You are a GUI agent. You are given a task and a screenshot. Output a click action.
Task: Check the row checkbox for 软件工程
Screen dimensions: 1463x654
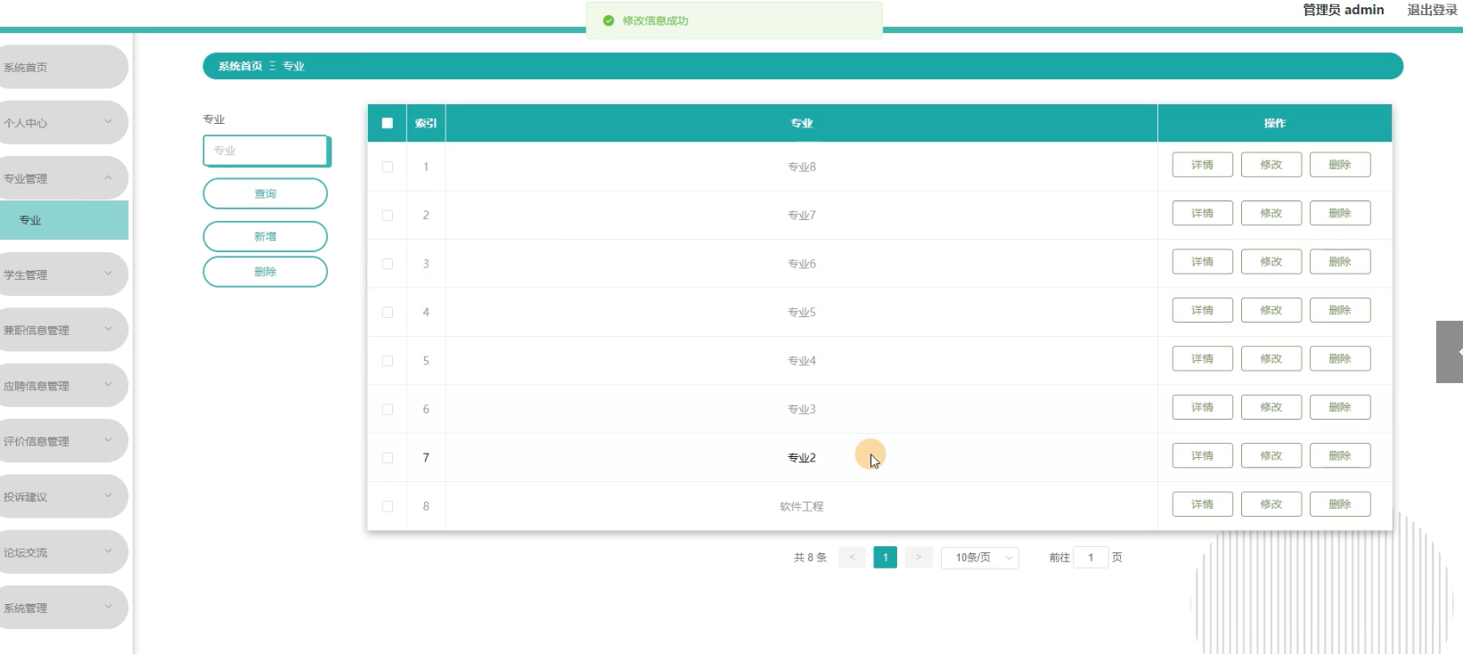tap(388, 506)
